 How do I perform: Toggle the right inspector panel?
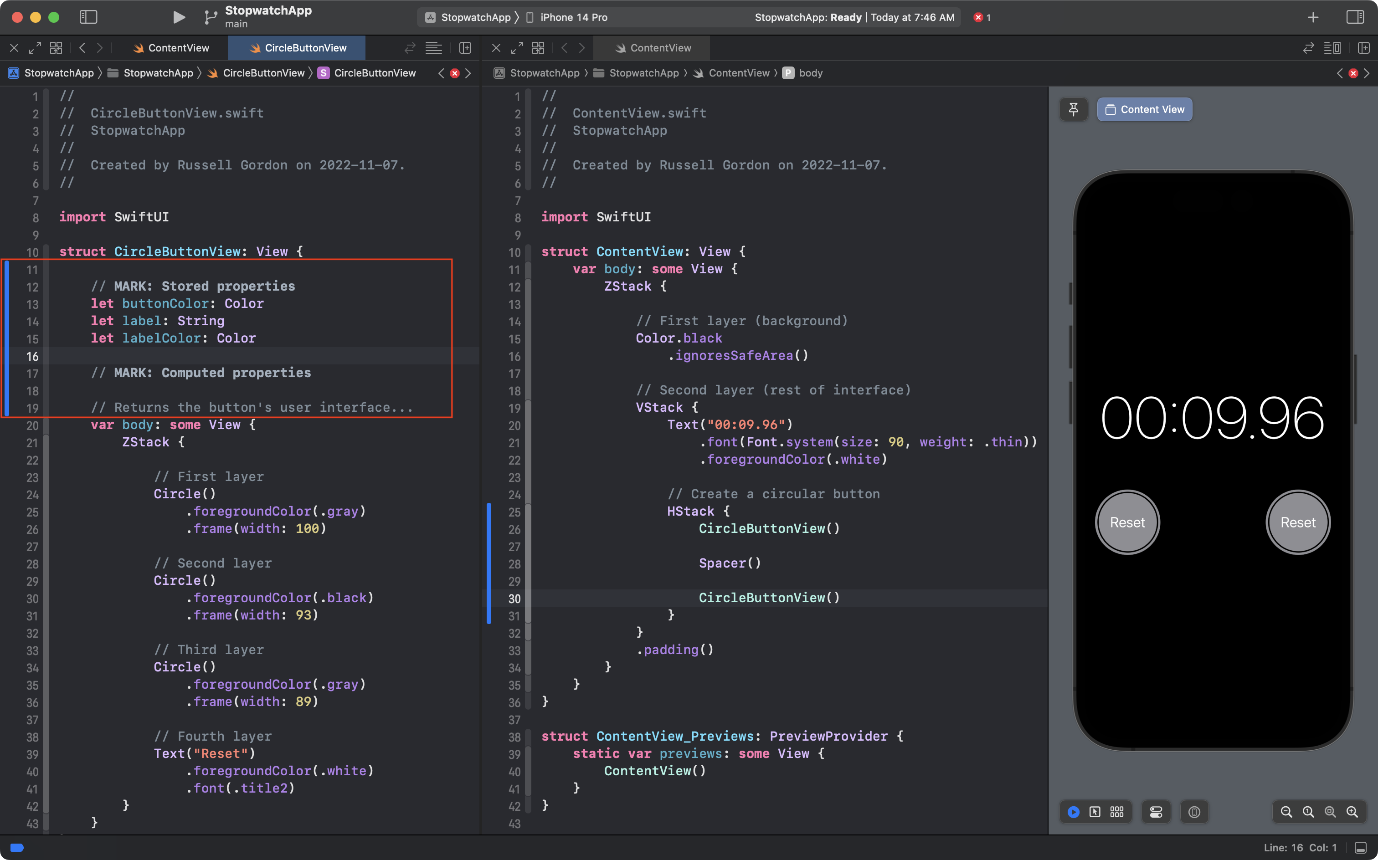(1355, 17)
